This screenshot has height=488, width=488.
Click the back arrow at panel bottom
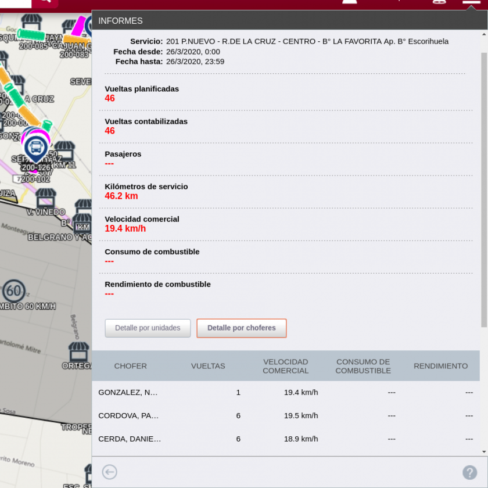(109, 472)
